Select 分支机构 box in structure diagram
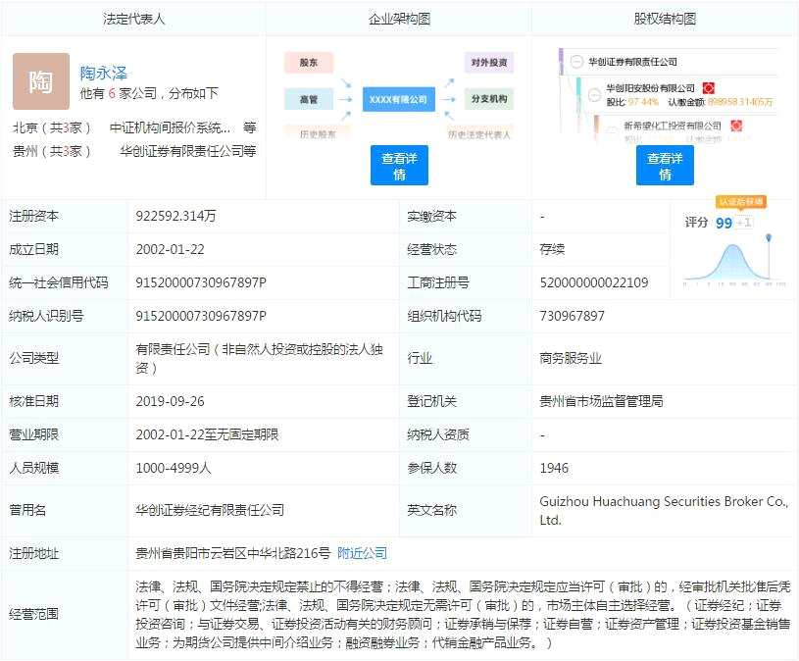Viewport: 799px width, 661px height. point(488,99)
